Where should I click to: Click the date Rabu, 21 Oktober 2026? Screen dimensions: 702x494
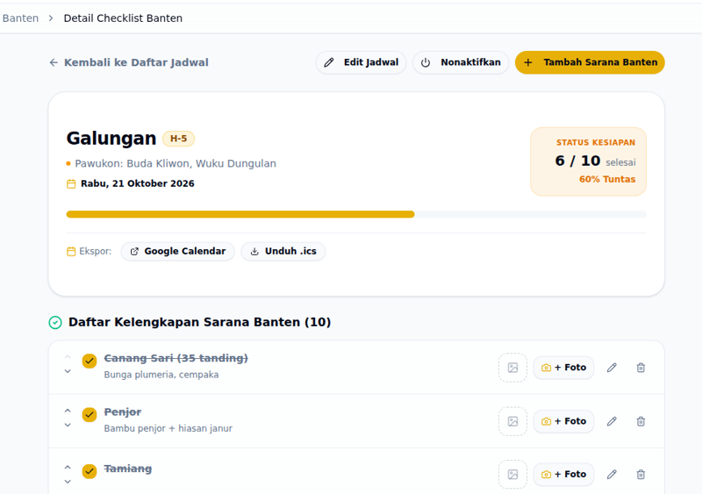138,183
